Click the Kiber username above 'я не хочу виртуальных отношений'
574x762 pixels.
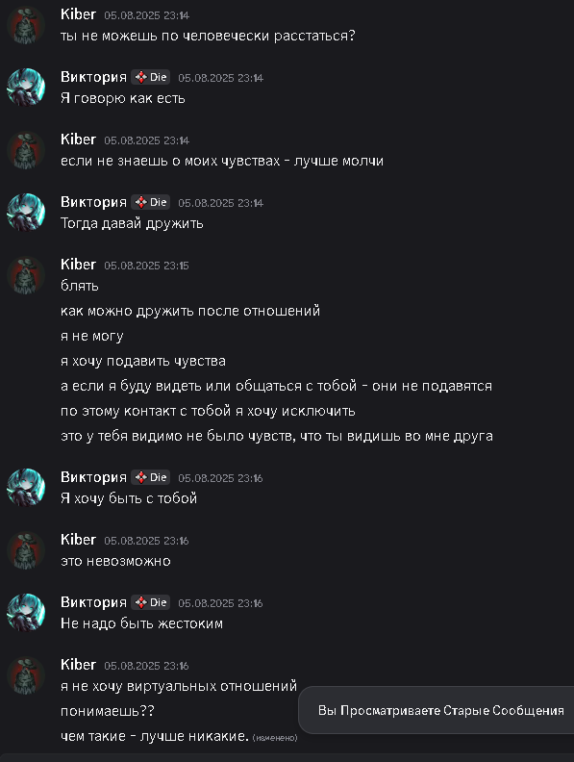pos(78,665)
